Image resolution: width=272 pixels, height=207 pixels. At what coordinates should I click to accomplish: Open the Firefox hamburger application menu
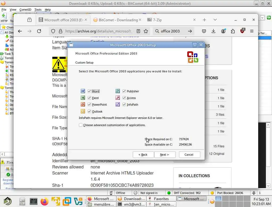pyautogui.click(x=252, y=31)
